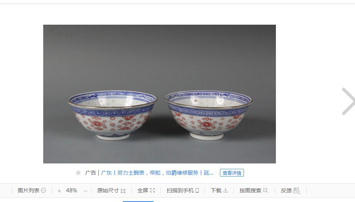
Task: Click the original-size frame icon
Action: [x=123, y=191]
